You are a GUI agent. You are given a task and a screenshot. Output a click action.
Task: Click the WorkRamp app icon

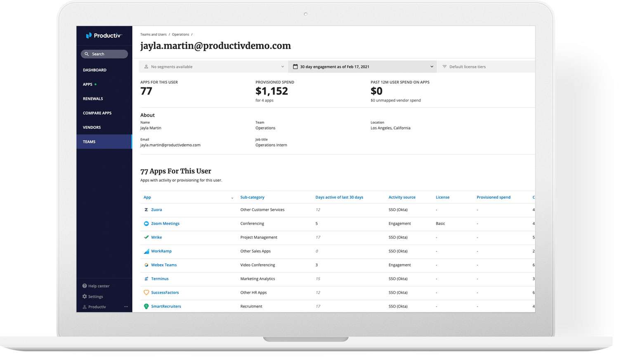(x=146, y=251)
